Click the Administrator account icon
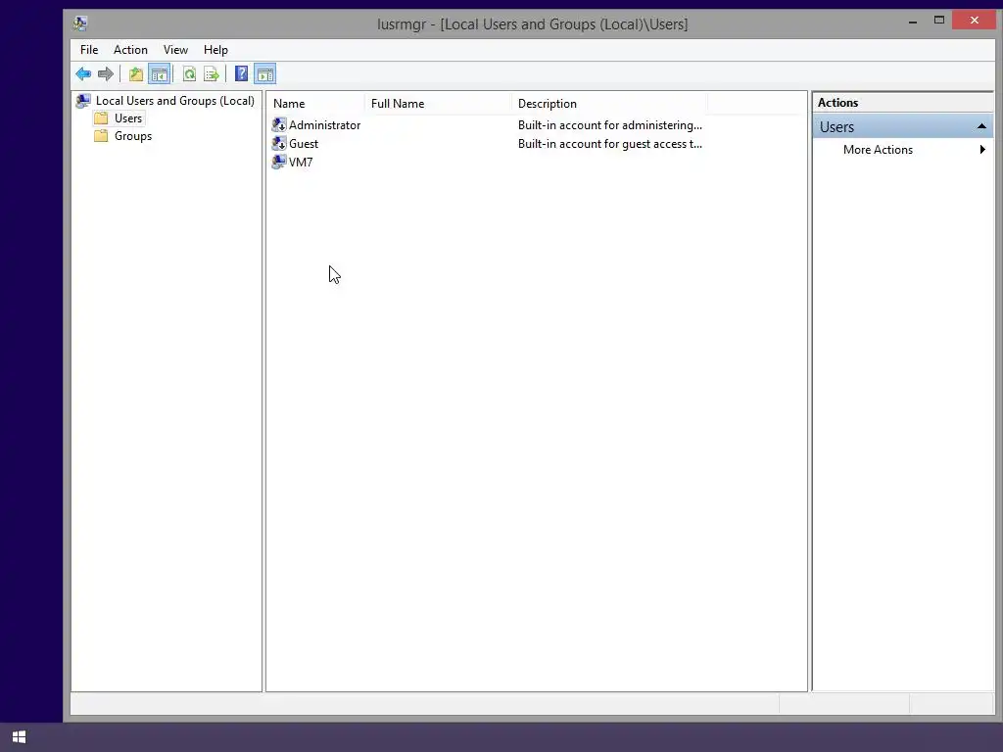 click(279, 124)
